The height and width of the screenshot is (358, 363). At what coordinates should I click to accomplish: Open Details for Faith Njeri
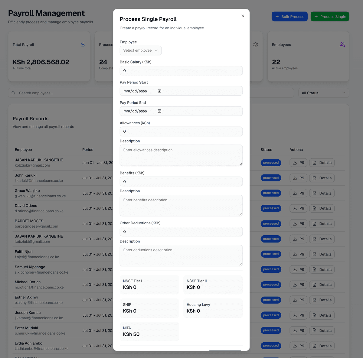(322, 254)
